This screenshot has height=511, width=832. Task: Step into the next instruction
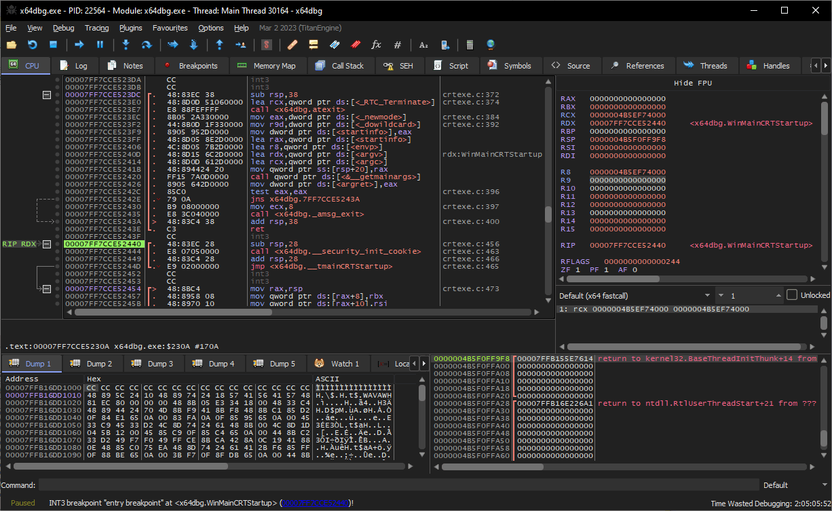pos(126,44)
